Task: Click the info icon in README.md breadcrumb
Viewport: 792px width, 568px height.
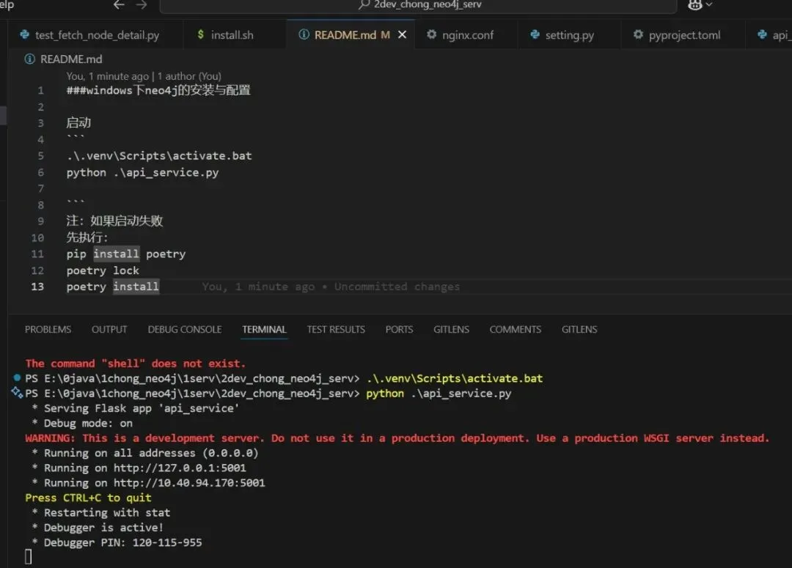Action: click(30, 59)
